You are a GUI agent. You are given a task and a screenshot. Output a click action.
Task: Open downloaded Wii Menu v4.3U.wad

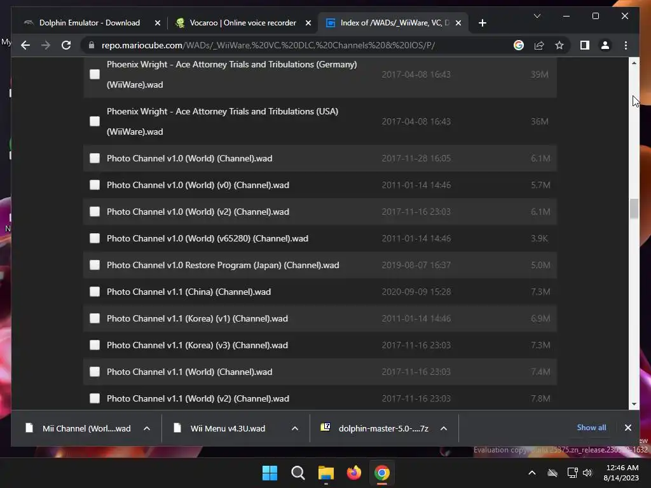point(220,428)
